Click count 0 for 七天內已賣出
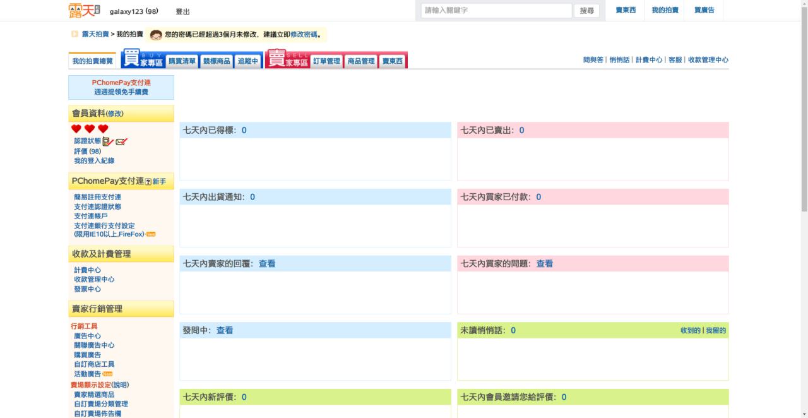808x418 pixels. click(x=521, y=130)
